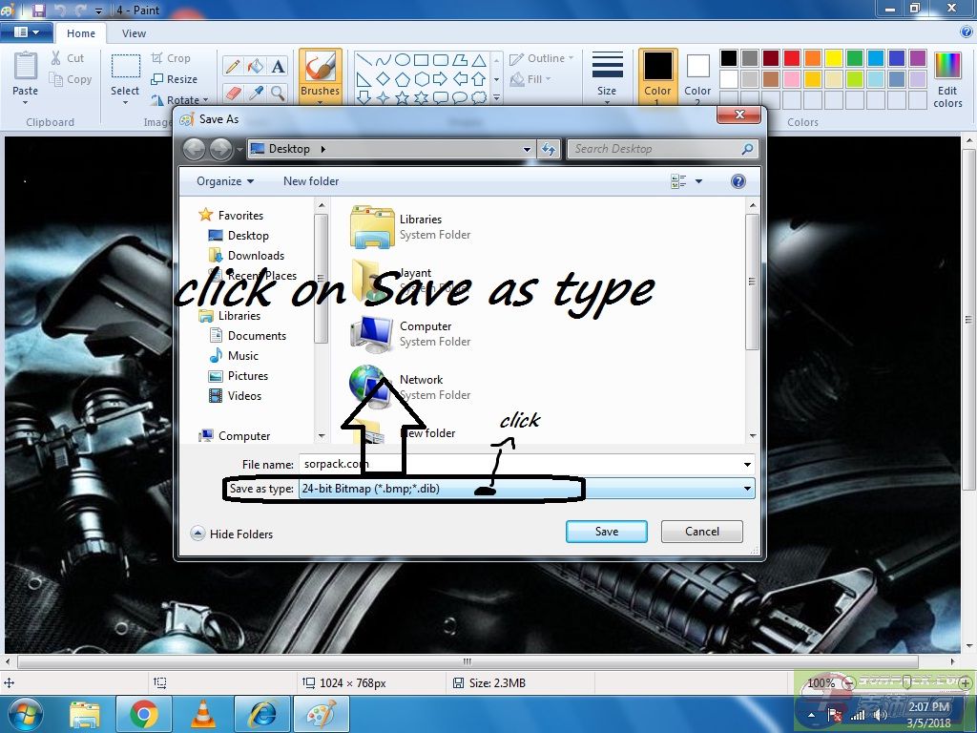Hide Folders in Save As dialog
The width and height of the screenshot is (977, 733).
point(232,534)
